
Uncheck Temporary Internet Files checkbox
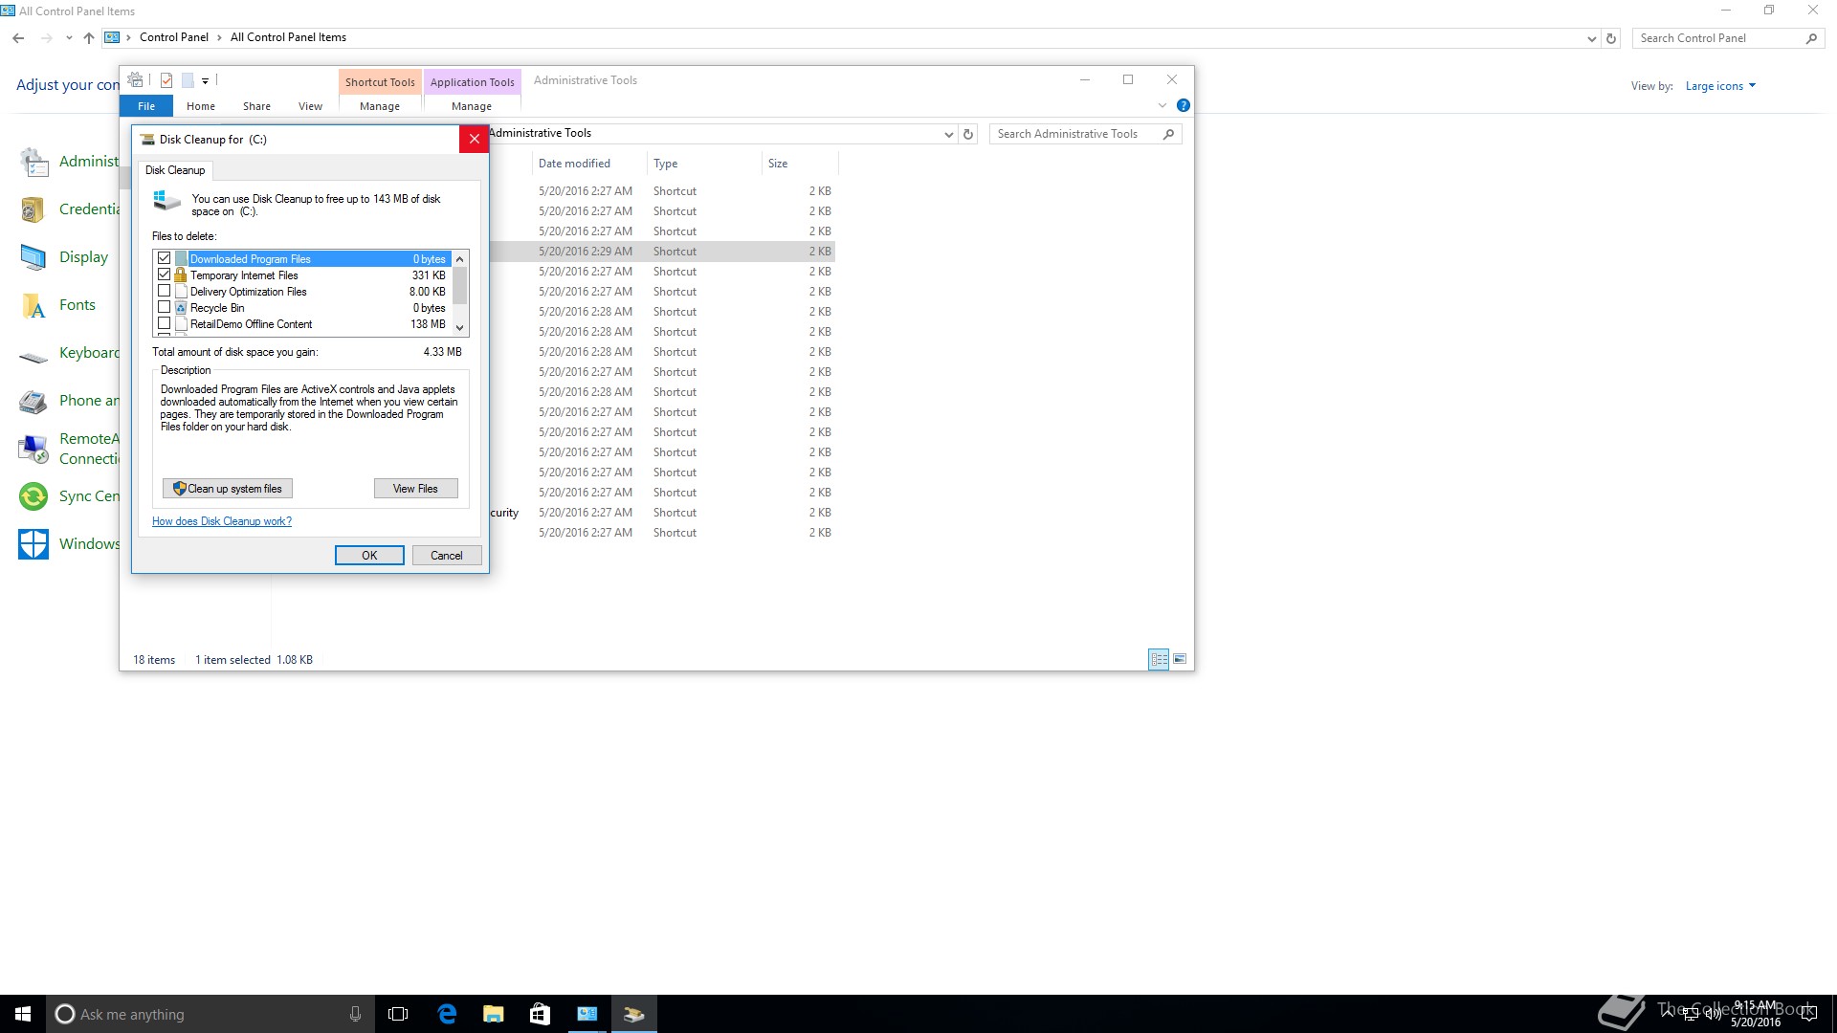(165, 275)
